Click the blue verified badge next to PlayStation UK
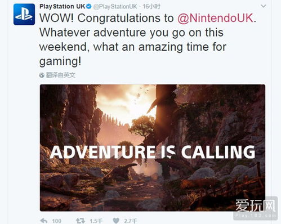This screenshot has height=224, width=281. pos(89,6)
